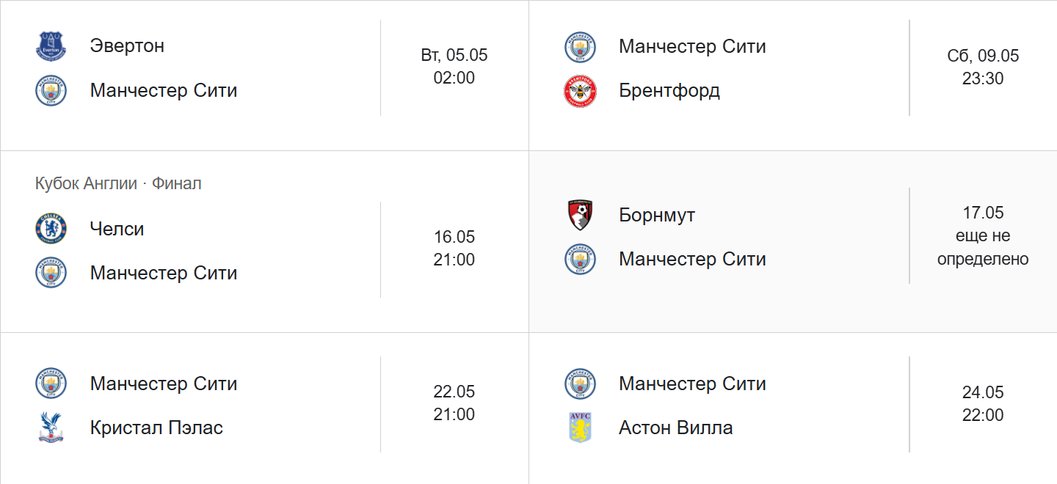Click Manchester City crest above Aston Villa
The height and width of the screenshot is (484, 1057).
580,384
